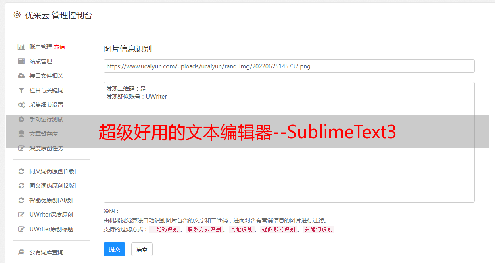
Task: Click the edit icon beside 深度原创任务
Action: point(21,148)
